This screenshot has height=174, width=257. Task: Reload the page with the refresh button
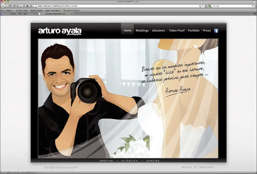click(x=15, y=6)
